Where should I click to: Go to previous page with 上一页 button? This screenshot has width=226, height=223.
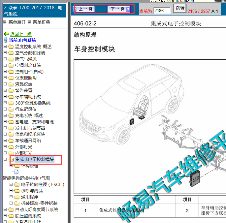[84, 9]
